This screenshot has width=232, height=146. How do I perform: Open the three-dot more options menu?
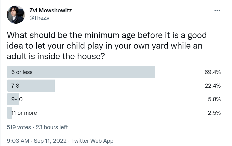click(217, 10)
